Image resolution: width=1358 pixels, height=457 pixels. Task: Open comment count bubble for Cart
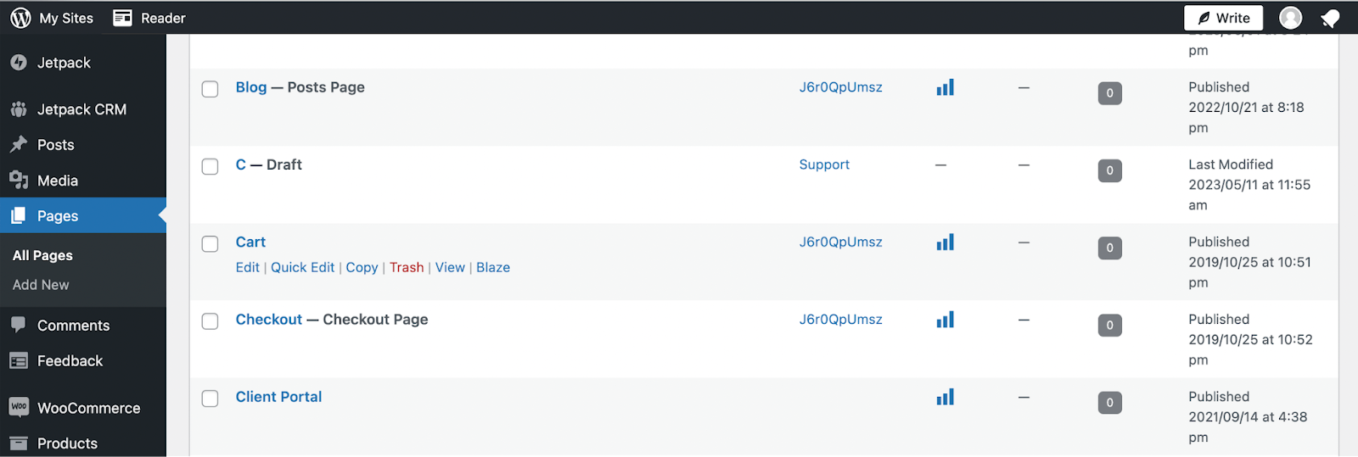(1109, 248)
